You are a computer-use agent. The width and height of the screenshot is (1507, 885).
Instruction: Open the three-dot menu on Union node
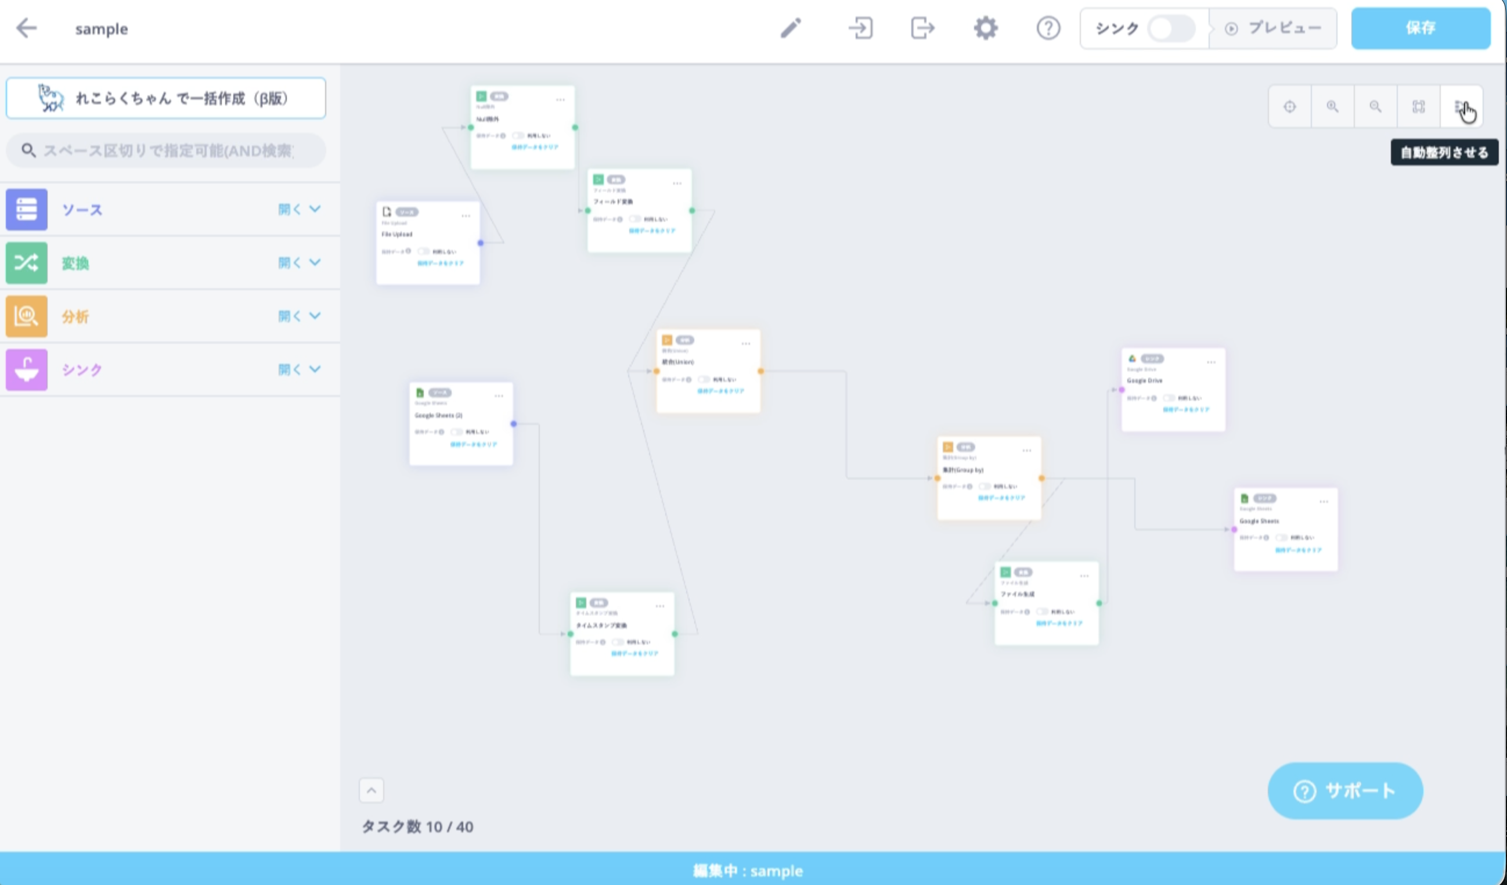(746, 343)
